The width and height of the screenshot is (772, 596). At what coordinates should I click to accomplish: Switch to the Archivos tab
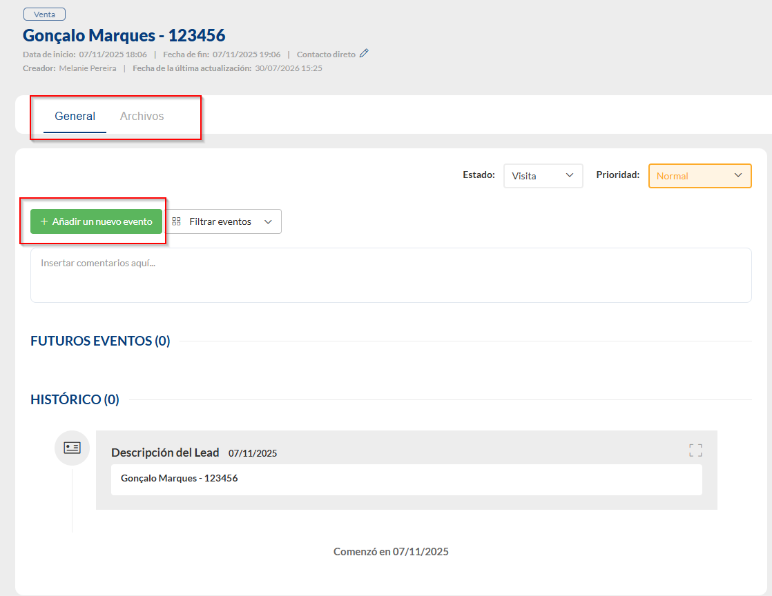(x=142, y=116)
